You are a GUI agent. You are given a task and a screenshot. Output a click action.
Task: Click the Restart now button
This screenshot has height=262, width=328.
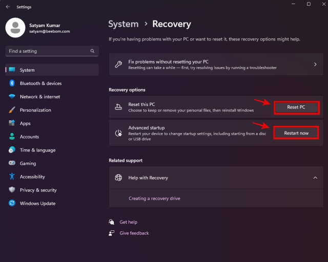296,133
